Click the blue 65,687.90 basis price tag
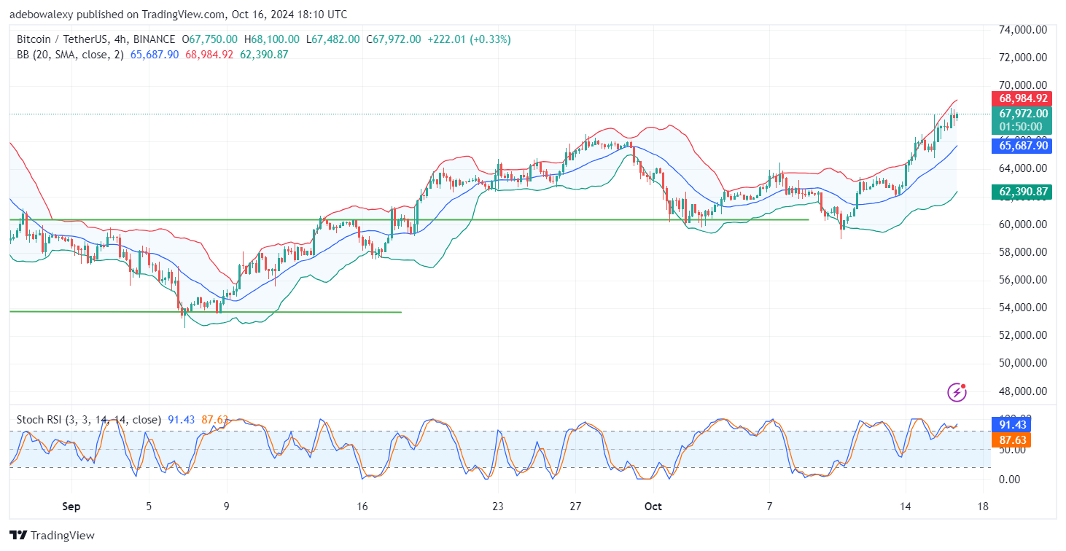 [1020, 146]
